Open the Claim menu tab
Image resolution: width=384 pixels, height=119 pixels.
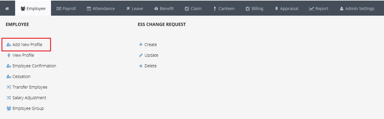point(193,9)
